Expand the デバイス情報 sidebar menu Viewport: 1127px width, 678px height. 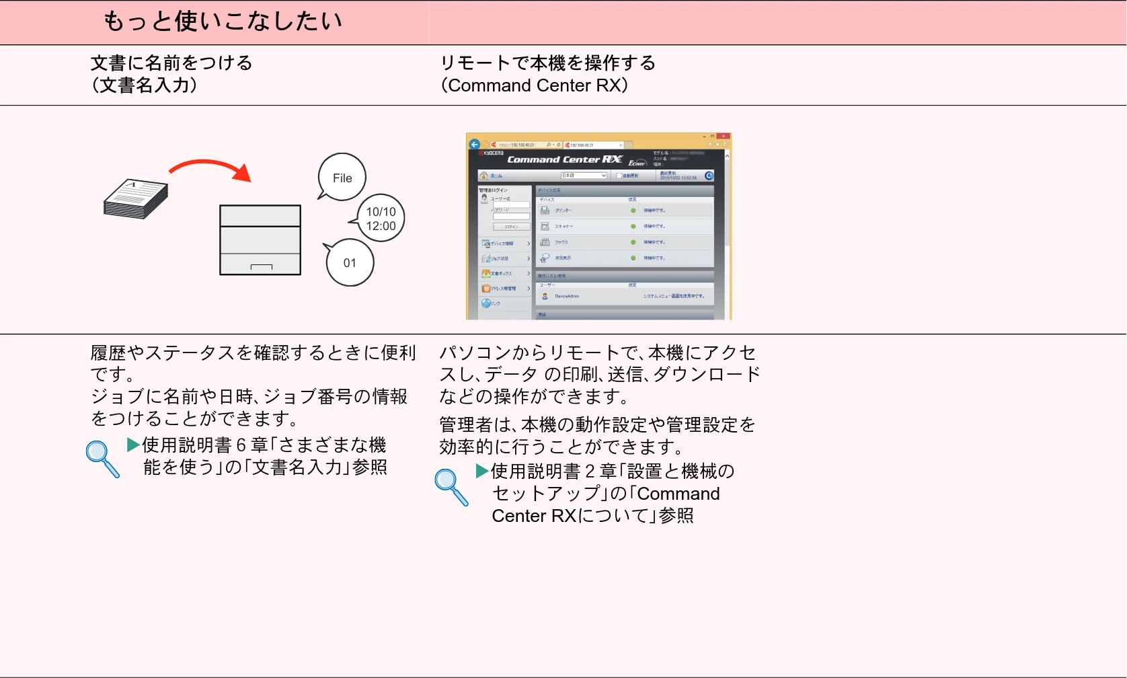pos(506,243)
